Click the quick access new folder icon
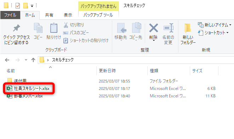234x139 pixels. [26, 6]
